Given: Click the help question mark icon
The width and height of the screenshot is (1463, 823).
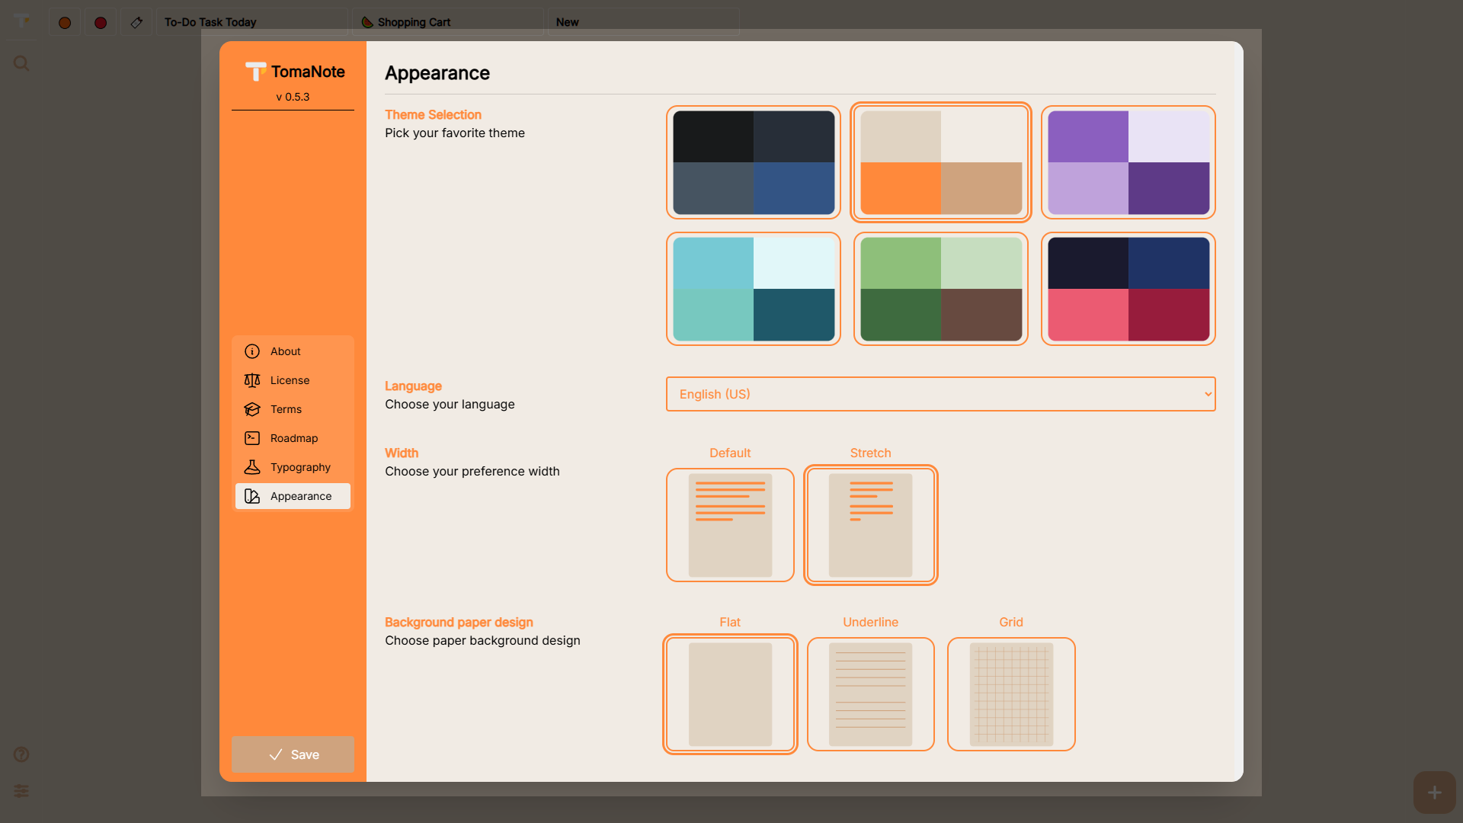Looking at the screenshot, I should coord(21,754).
